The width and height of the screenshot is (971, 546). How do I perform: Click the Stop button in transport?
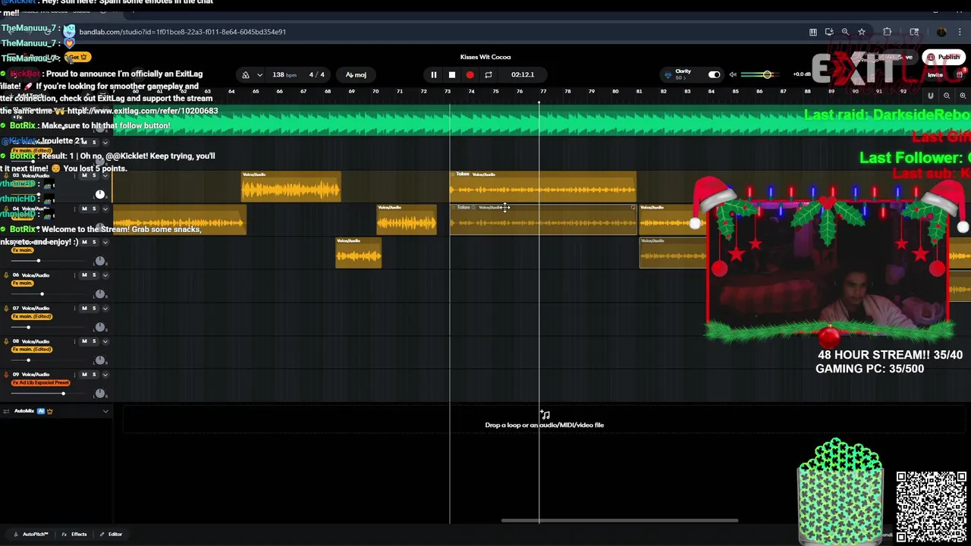pyautogui.click(x=451, y=74)
